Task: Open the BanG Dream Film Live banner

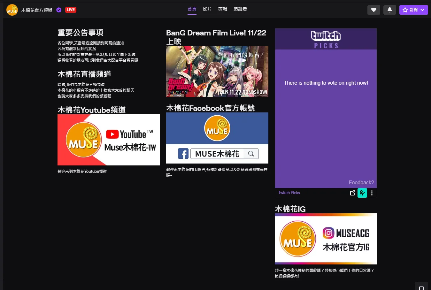Action: click(217, 72)
